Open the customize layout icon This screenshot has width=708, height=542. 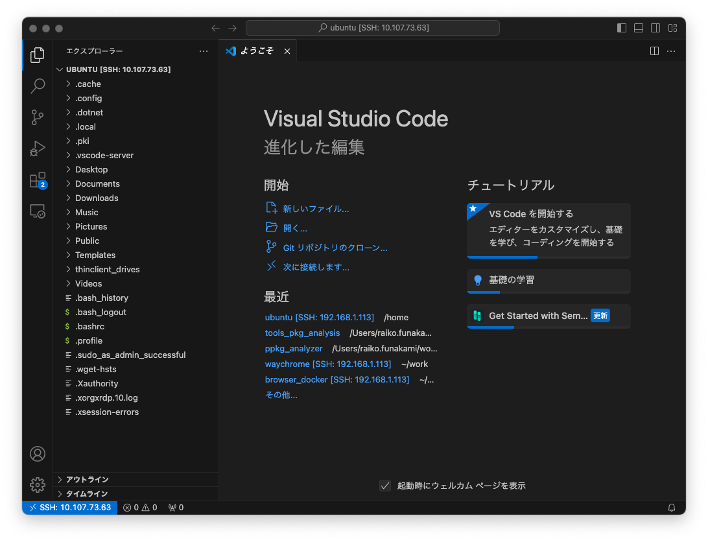click(x=673, y=28)
